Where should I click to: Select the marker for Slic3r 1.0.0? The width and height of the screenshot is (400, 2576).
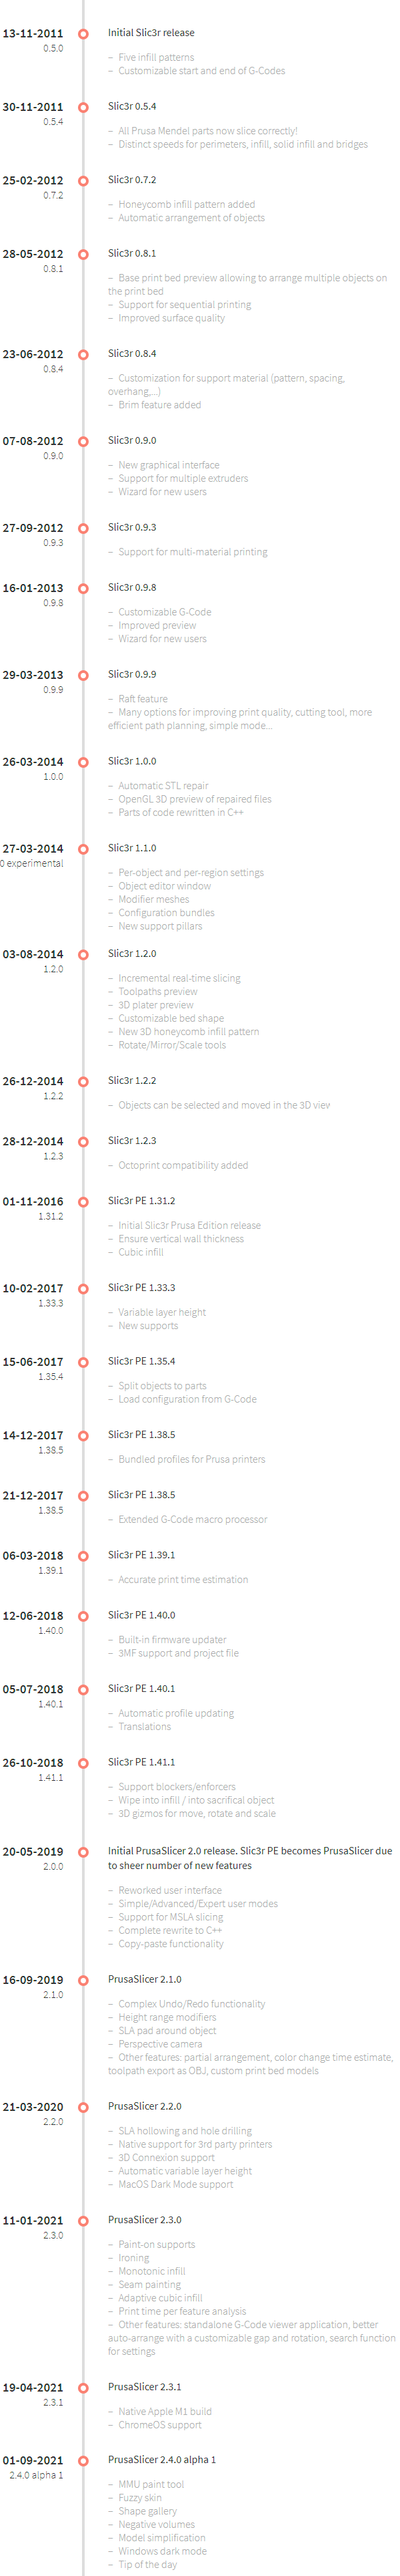(83, 762)
